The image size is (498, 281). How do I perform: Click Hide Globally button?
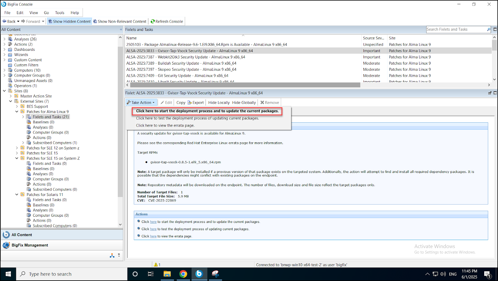(x=244, y=102)
